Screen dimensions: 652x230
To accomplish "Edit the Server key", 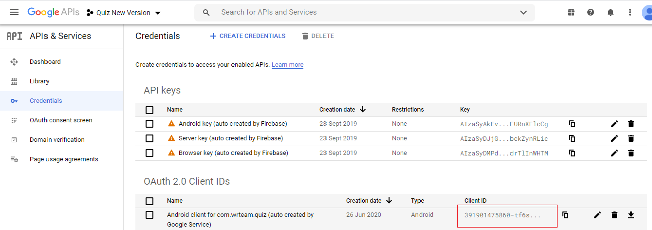I will click(615, 138).
